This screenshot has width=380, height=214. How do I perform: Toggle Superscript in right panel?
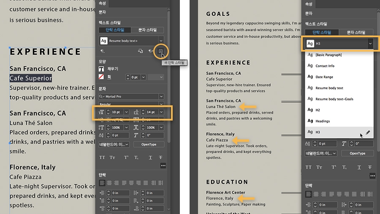pos(334,167)
